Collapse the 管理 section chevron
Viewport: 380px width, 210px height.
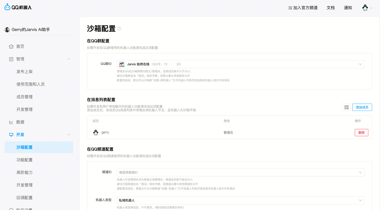pos(69,59)
